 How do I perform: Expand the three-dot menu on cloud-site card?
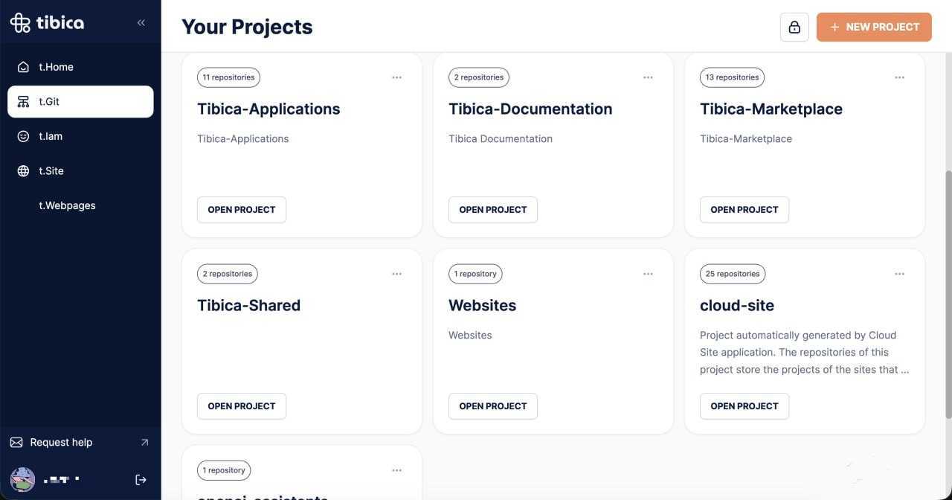900,274
